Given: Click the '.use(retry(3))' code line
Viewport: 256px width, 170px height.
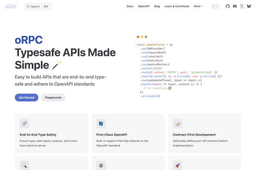Looking at the screenshot, I should coord(151,68).
